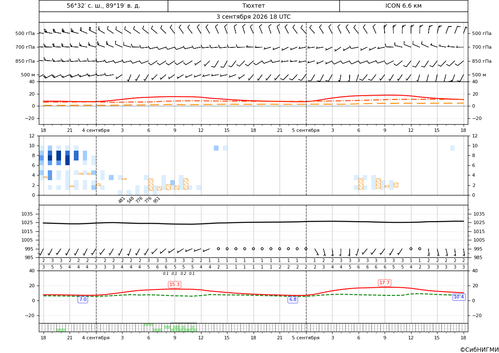Click the ICON 6.6 км model header
The height and width of the screenshot is (353, 499).
point(403,6)
